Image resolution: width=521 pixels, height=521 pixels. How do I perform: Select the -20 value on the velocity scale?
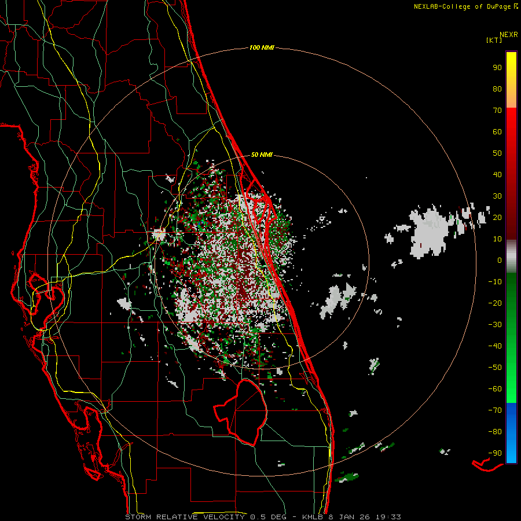pos(495,303)
